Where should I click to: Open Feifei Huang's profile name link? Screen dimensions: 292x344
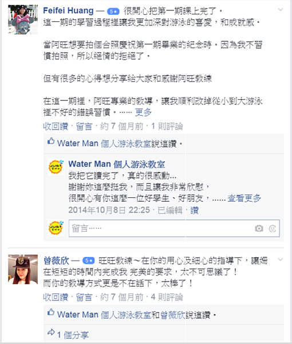click(x=68, y=10)
